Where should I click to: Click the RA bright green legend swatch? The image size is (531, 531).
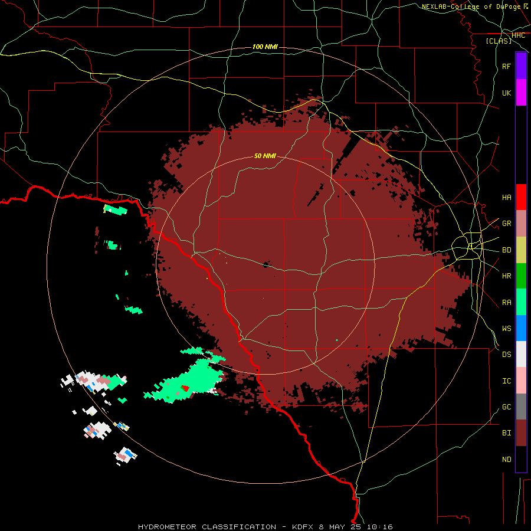click(521, 302)
